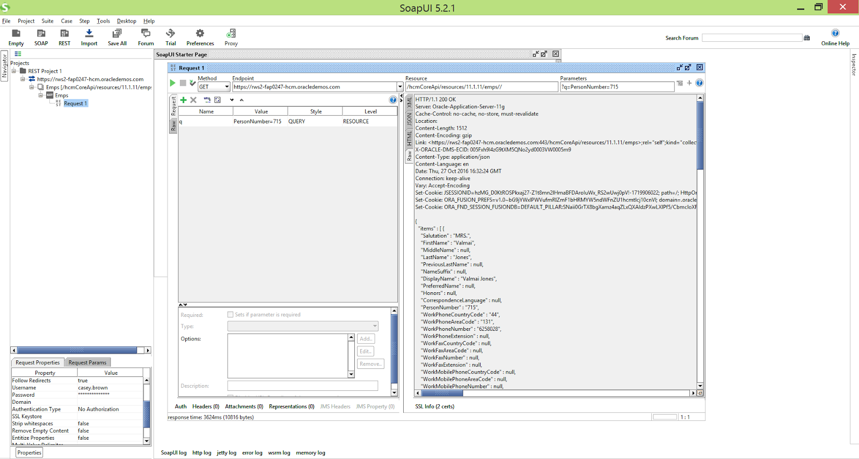Open SSL Info (2 certs) tab

tap(435, 406)
